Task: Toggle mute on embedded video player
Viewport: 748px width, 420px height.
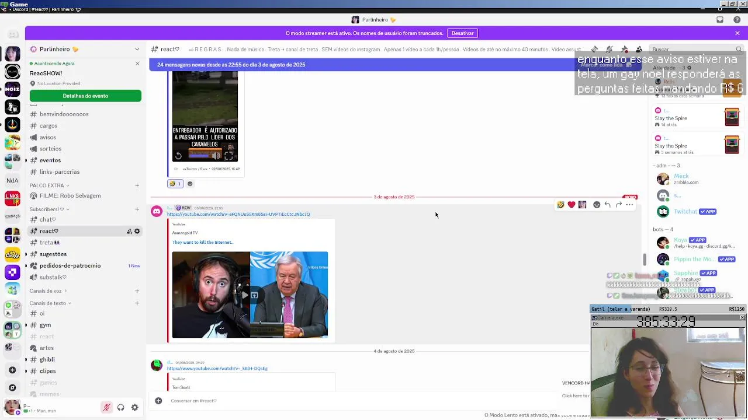Action: tap(216, 156)
